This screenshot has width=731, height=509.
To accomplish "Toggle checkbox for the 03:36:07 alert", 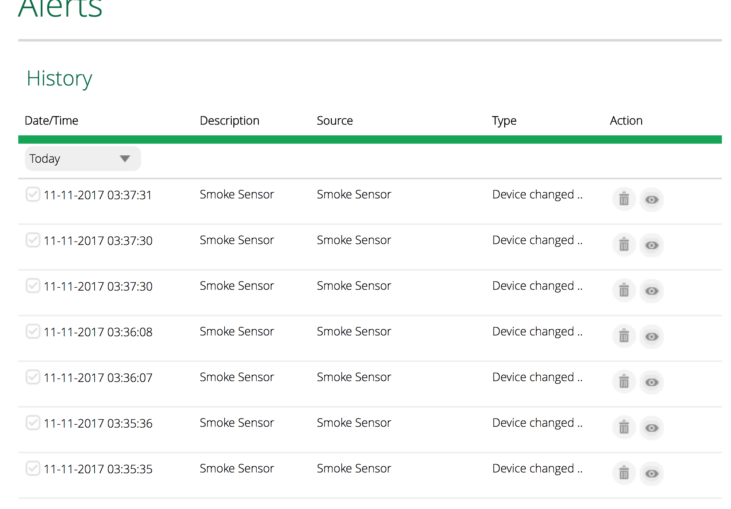I will pyautogui.click(x=33, y=377).
